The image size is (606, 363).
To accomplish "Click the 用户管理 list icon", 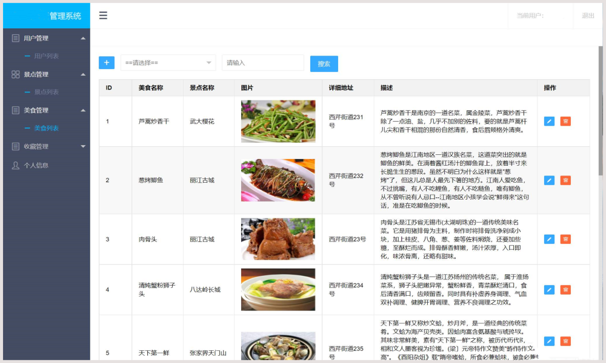I will [16, 38].
